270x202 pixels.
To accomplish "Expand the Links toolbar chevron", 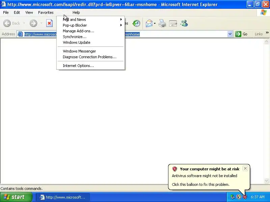I will 267,32.
